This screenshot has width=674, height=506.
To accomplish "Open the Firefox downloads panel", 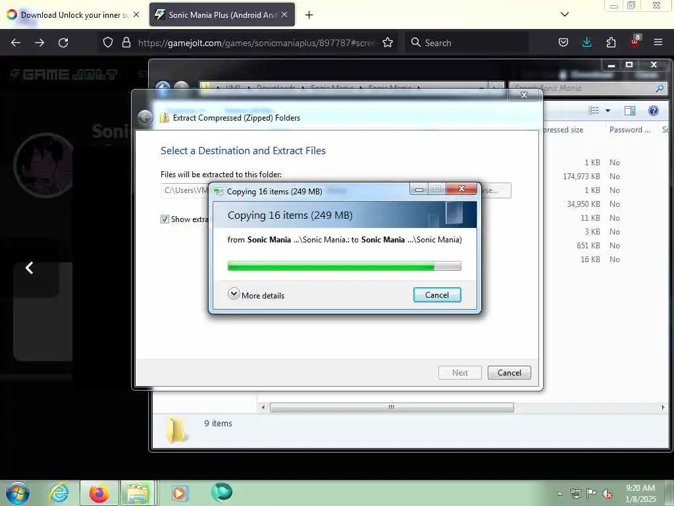I will coord(586,43).
